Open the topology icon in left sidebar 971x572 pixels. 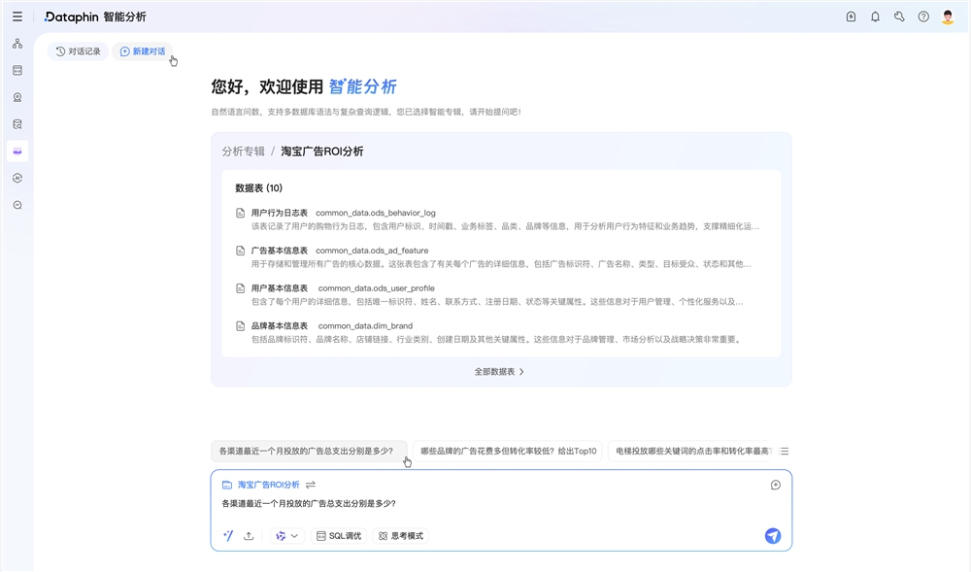click(x=17, y=44)
